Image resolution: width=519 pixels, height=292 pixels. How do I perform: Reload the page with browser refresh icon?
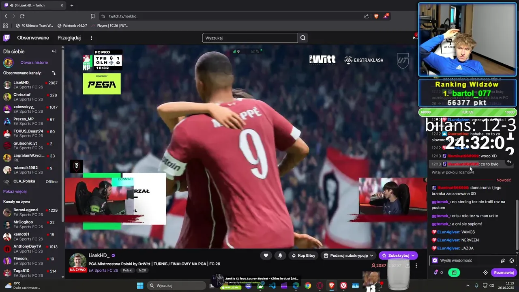click(22, 16)
